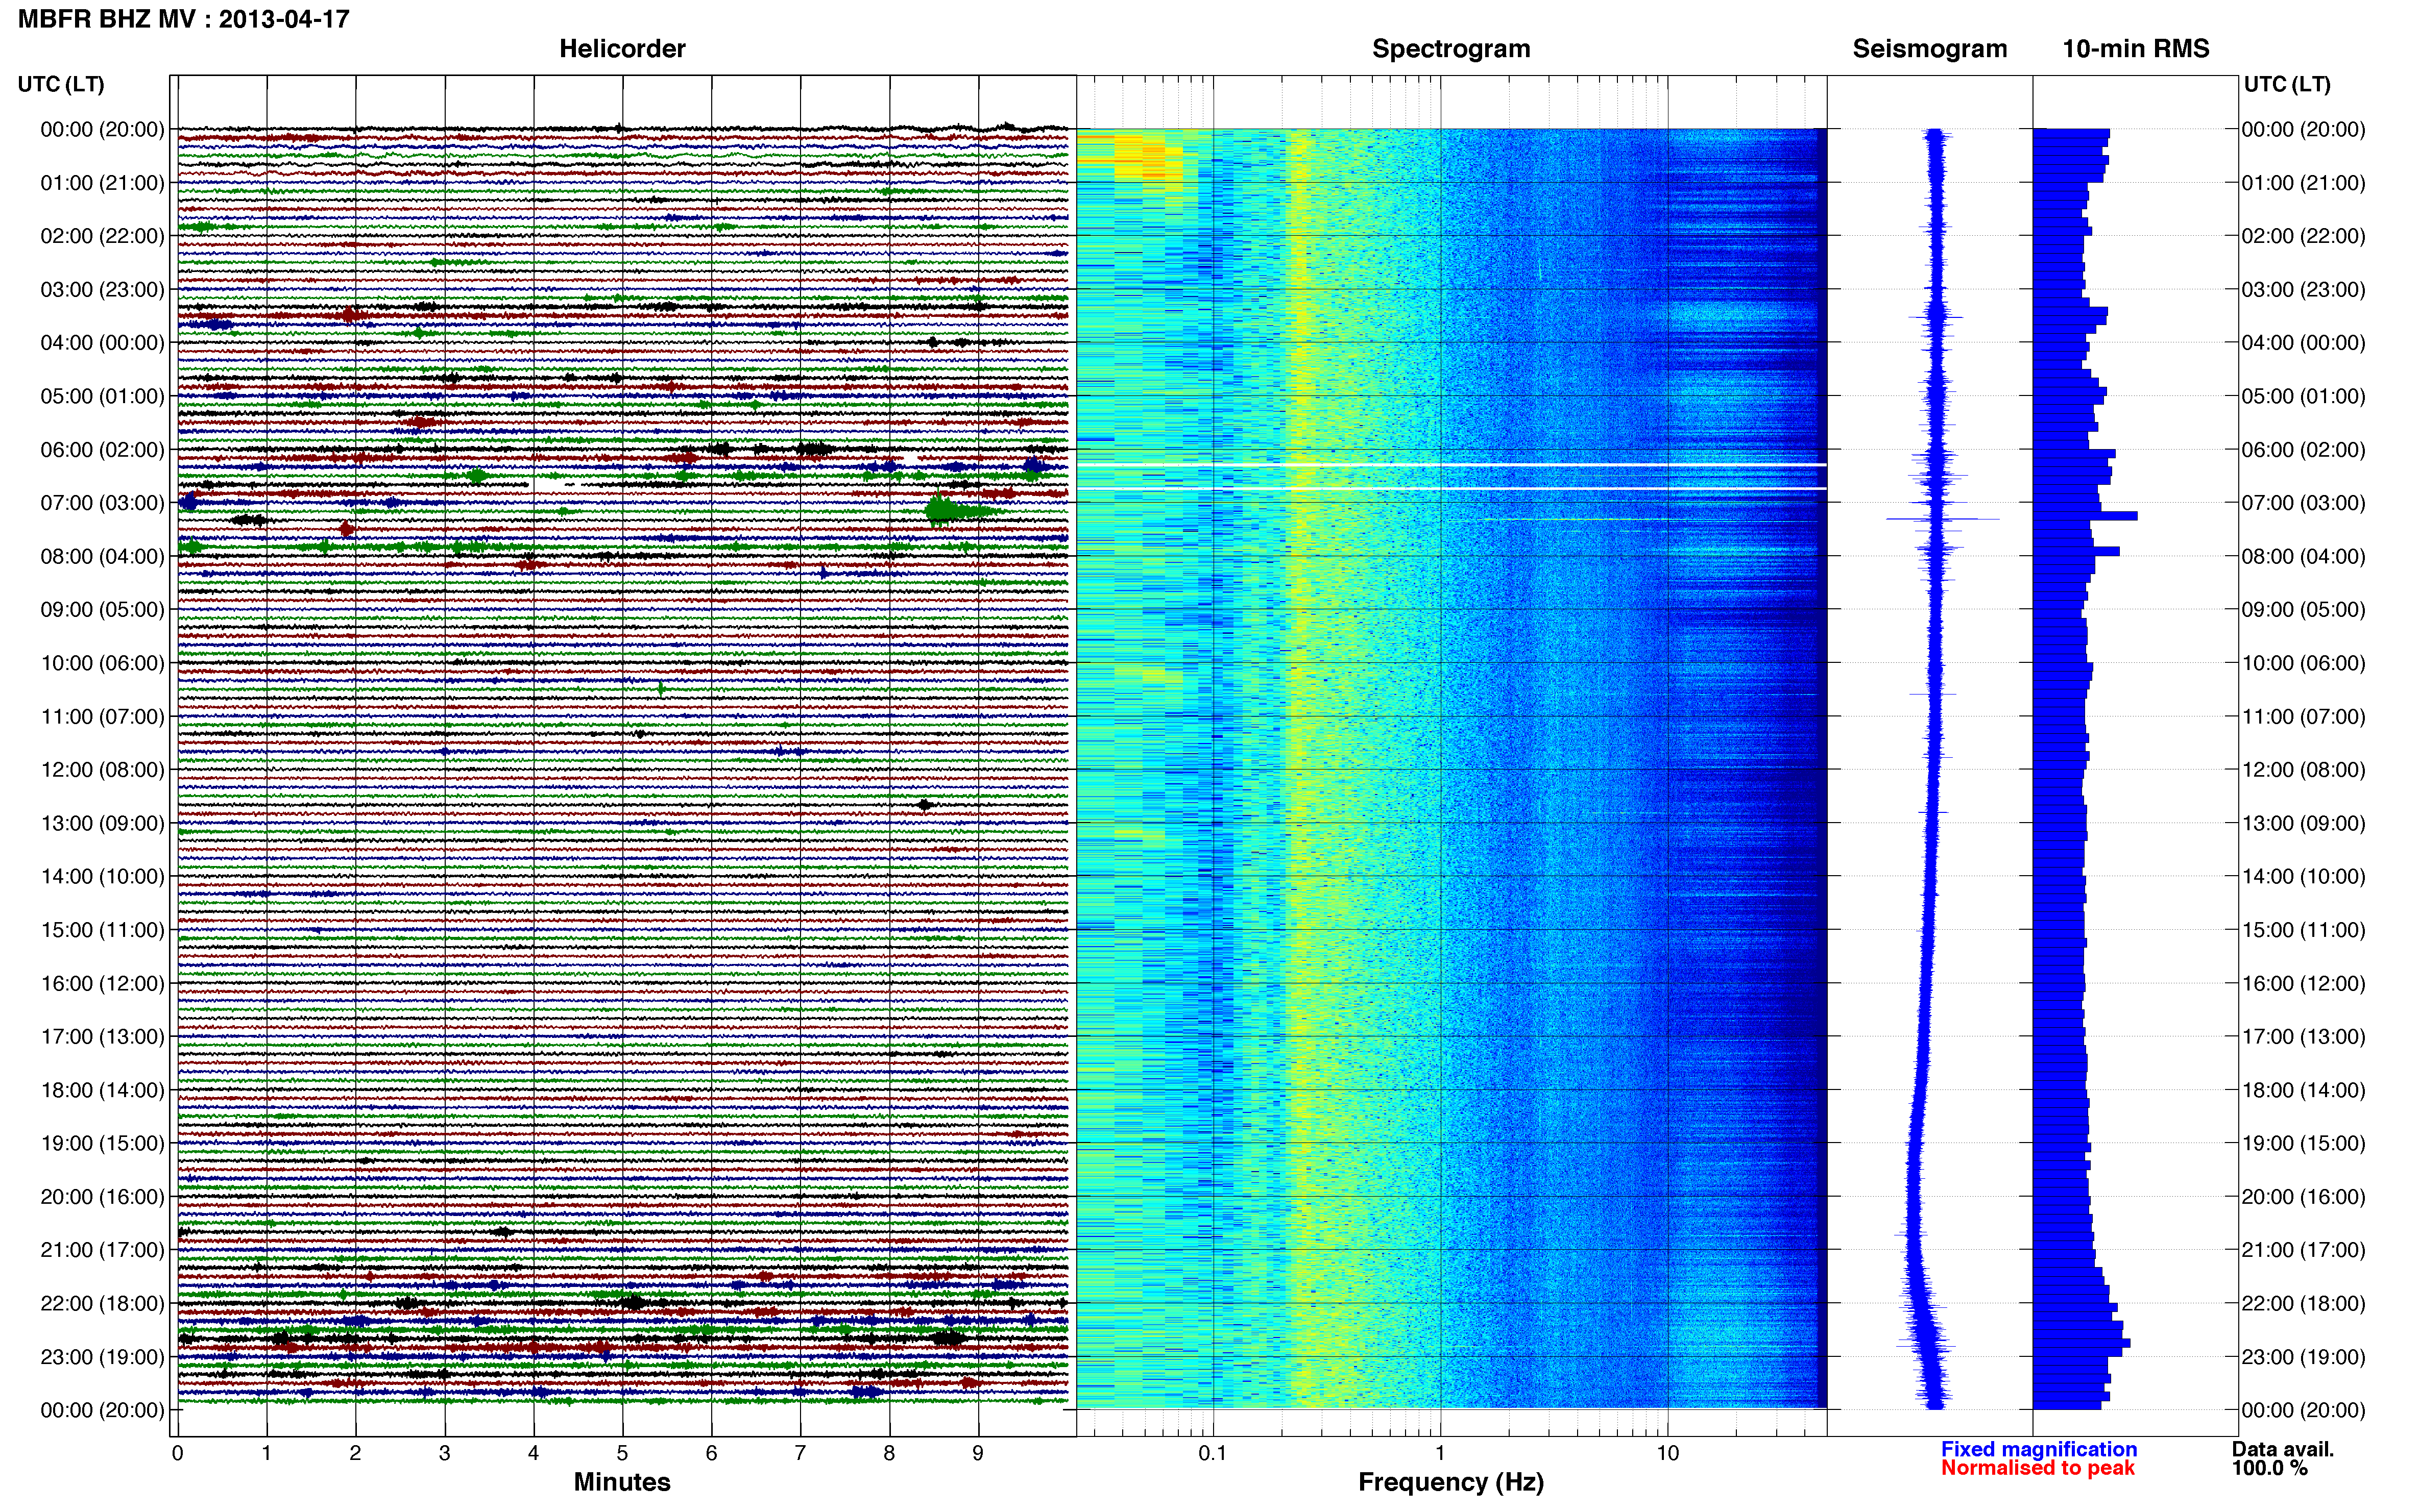Click left-axis time label '05:00 (01:00)'
This screenshot has width=2420, height=1512.
pyautogui.click(x=102, y=396)
